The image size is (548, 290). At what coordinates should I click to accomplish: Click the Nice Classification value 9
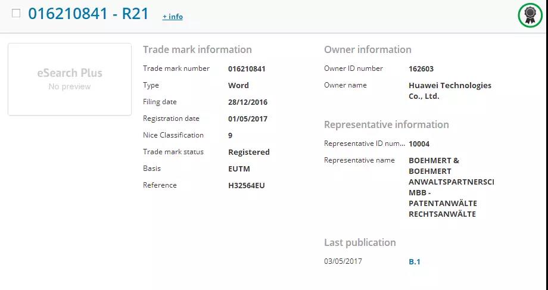pyautogui.click(x=230, y=136)
